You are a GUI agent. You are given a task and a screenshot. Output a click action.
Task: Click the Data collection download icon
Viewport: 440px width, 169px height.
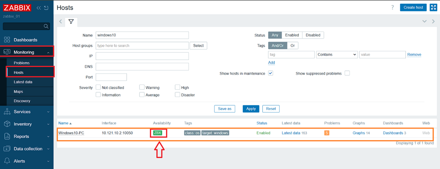pyautogui.click(x=7, y=149)
